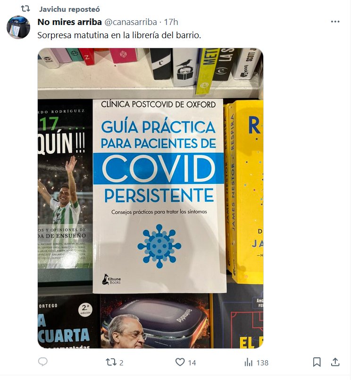Open Javichu reposteó link
Viewport: 351px width, 380px height.
click(x=69, y=9)
